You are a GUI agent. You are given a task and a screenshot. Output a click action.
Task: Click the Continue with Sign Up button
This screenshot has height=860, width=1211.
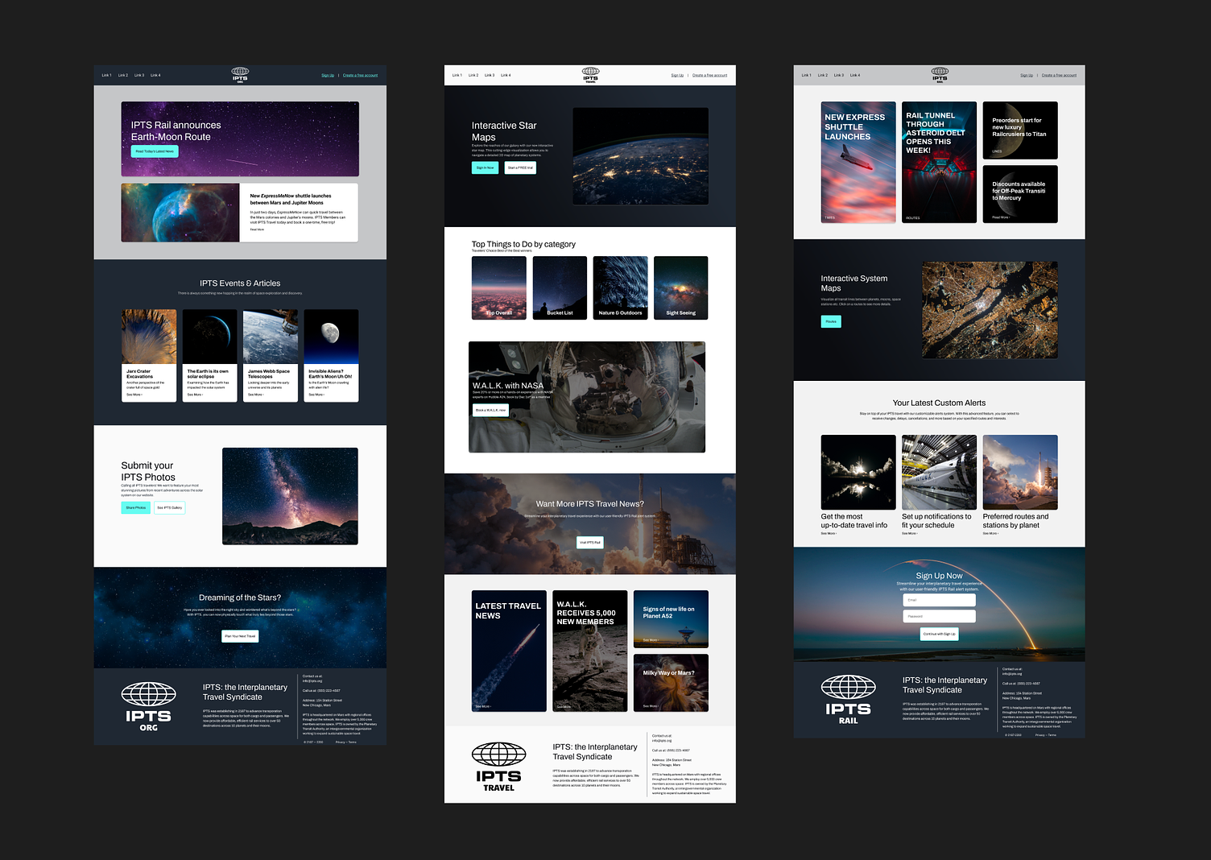tap(940, 634)
